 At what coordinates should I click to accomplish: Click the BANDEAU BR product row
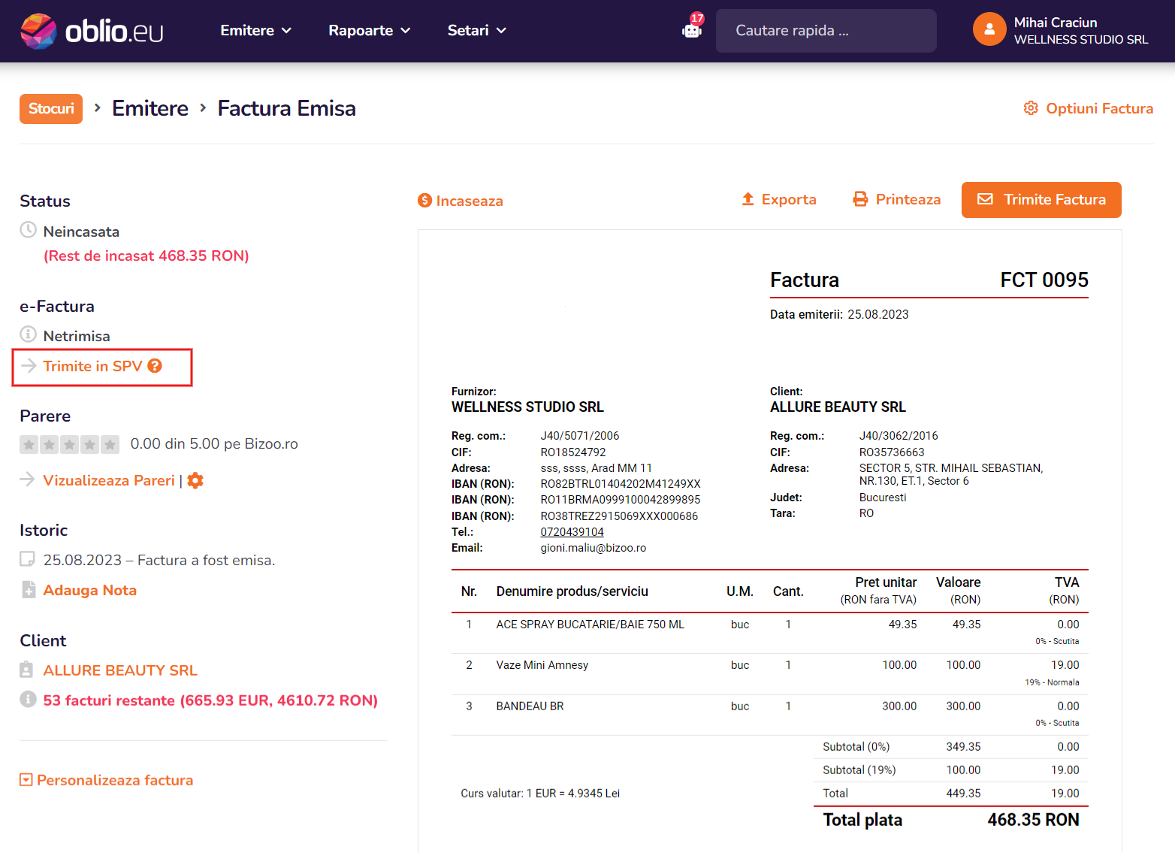click(x=770, y=715)
